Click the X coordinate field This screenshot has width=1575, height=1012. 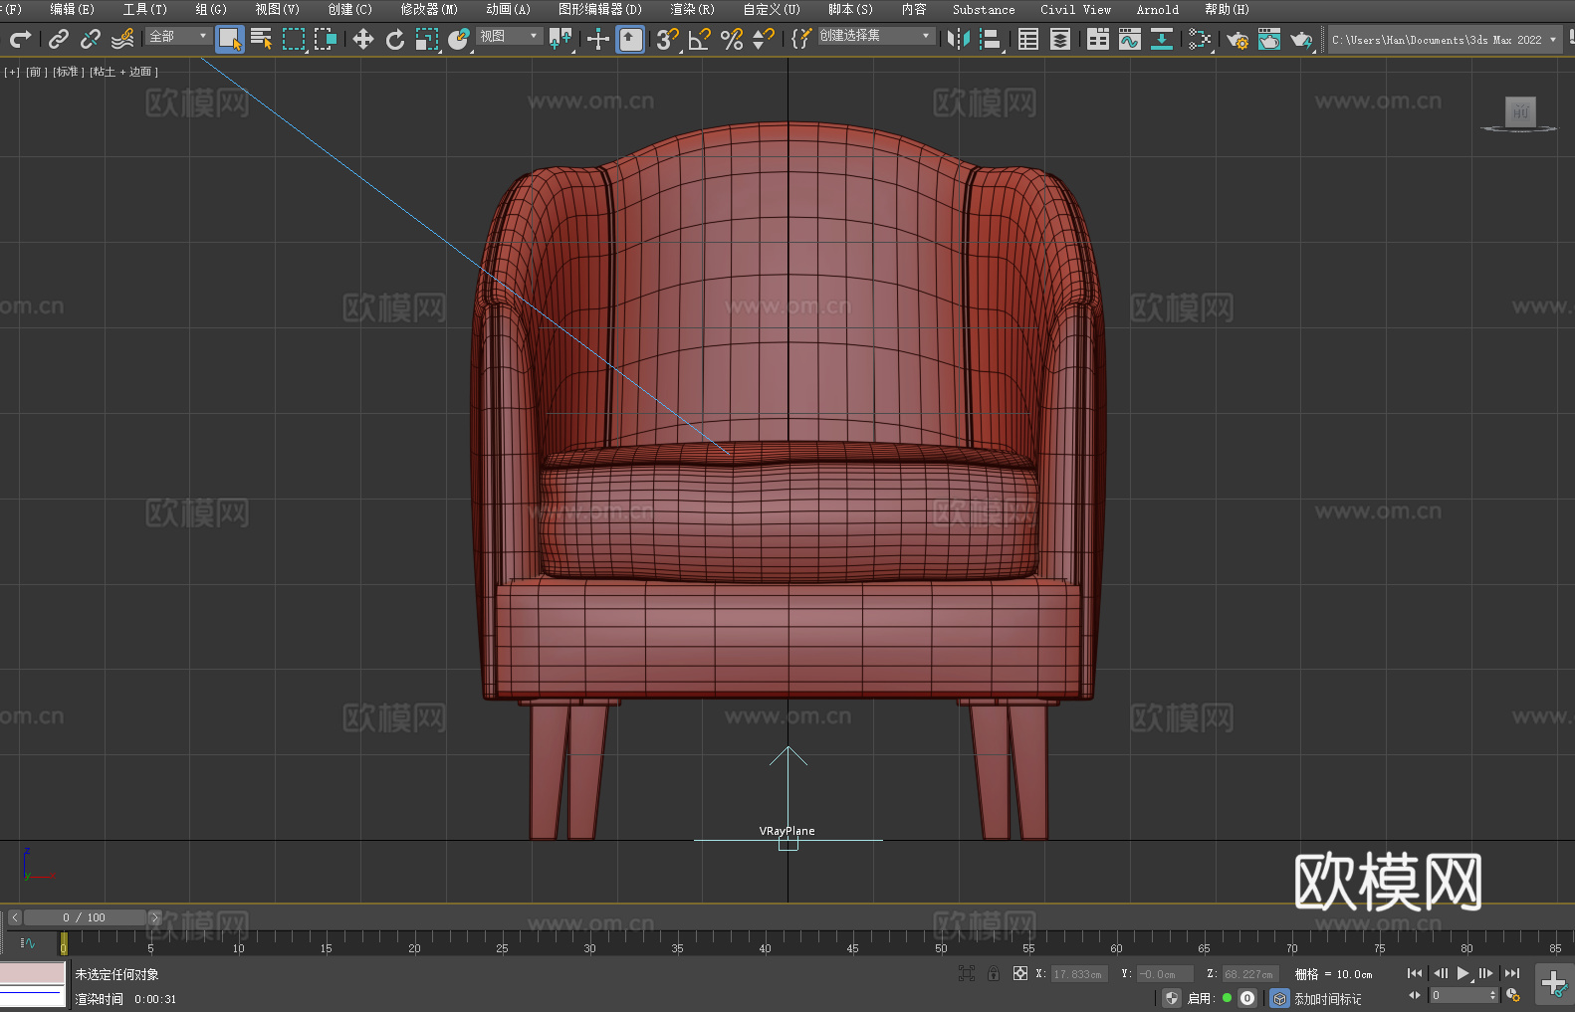click(1079, 974)
